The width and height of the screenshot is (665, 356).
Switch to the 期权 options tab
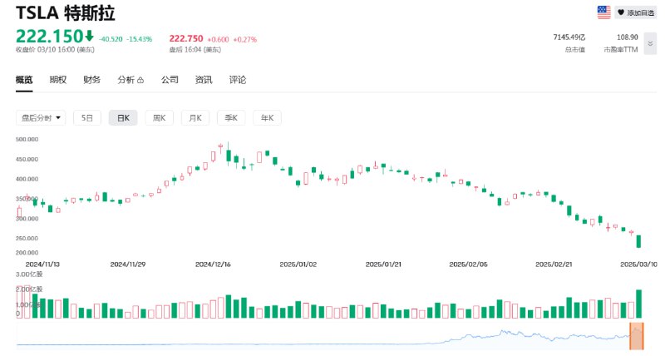click(58, 80)
